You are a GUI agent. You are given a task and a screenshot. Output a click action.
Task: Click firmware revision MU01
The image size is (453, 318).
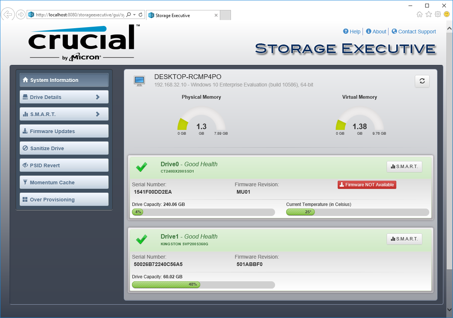244,192
